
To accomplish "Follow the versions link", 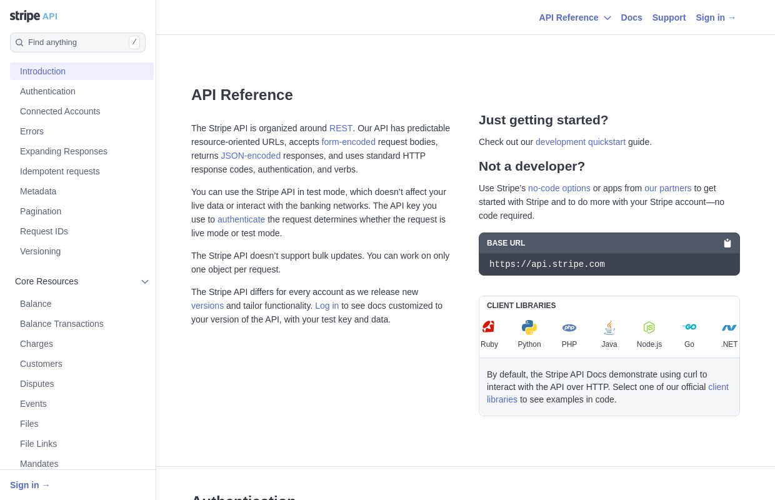I will [x=207, y=306].
